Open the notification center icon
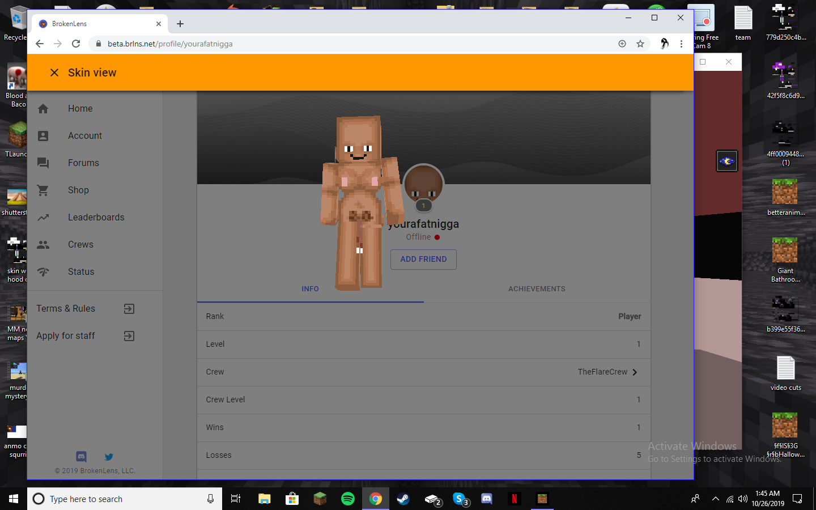The image size is (816, 510). (x=797, y=499)
